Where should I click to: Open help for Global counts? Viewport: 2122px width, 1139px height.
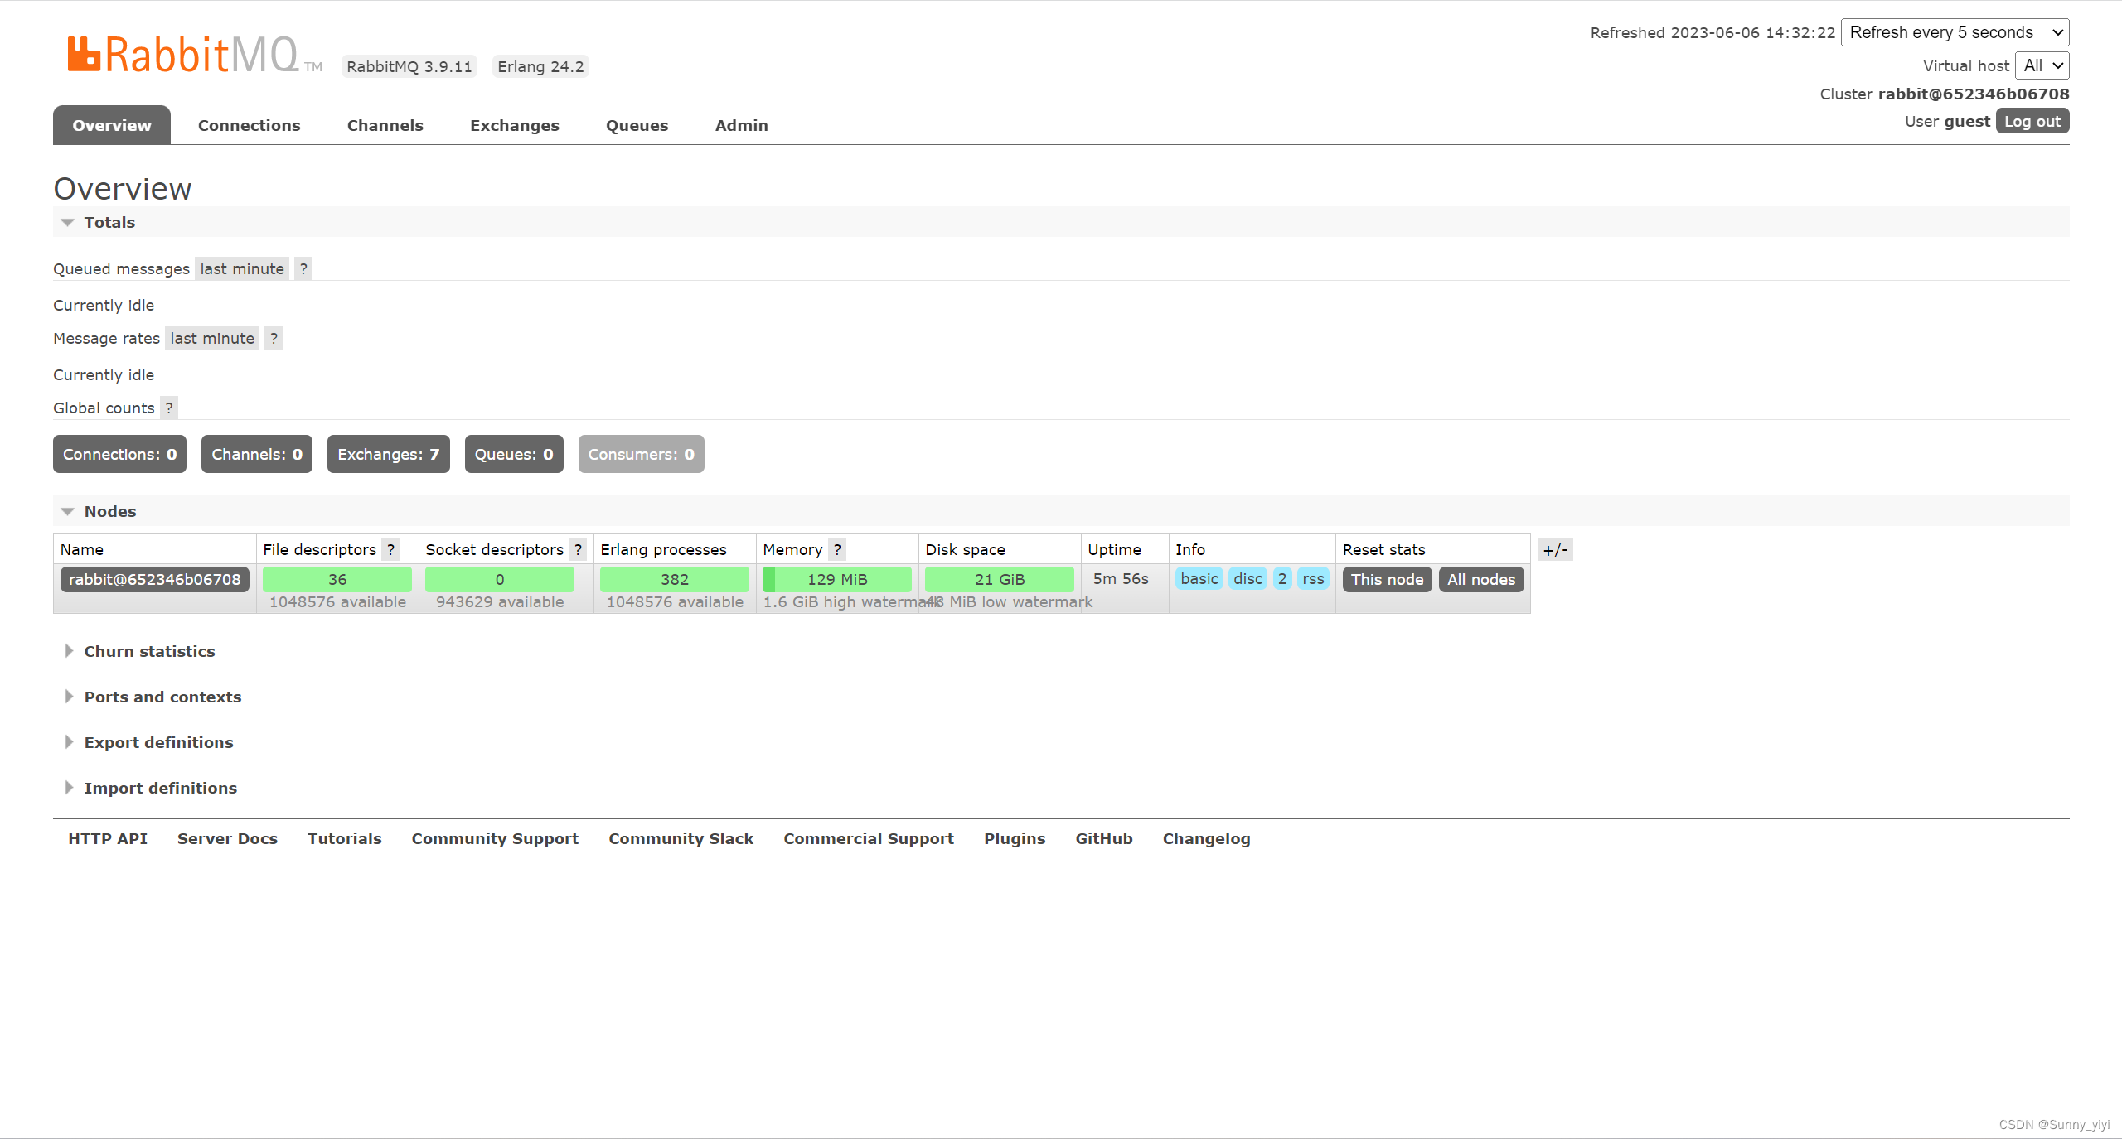pos(169,408)
